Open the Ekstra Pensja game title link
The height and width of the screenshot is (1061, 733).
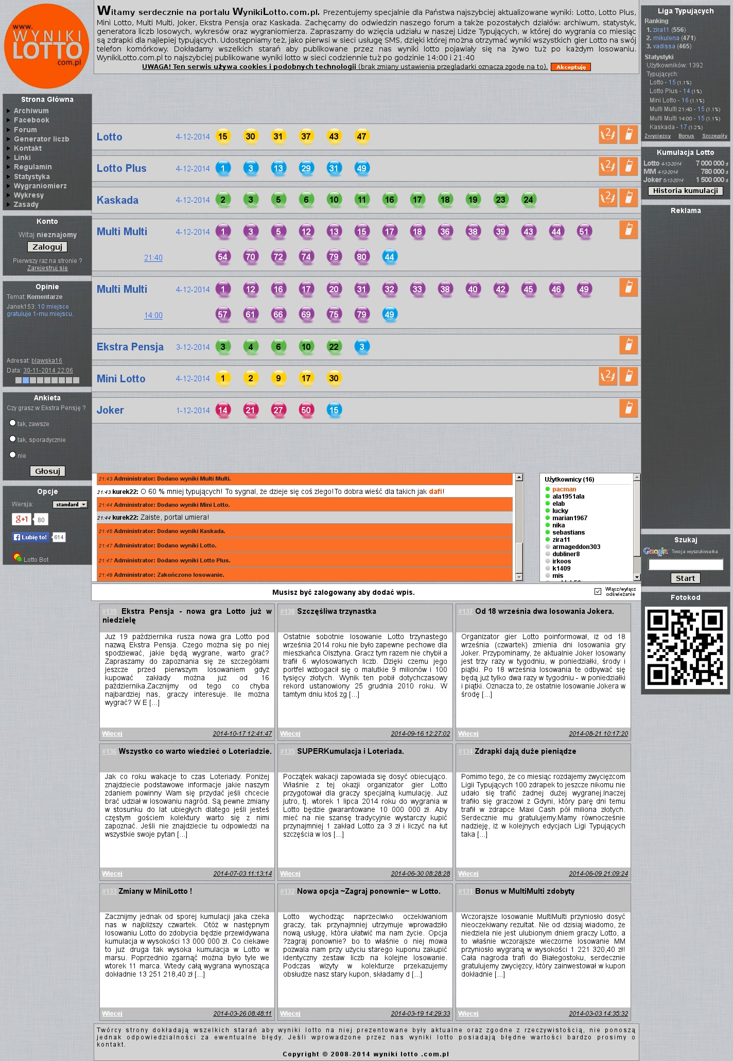click(130, 347)
